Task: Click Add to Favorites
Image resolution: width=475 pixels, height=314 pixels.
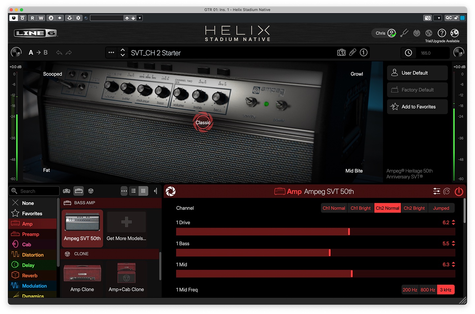Action: click(417, 107)
